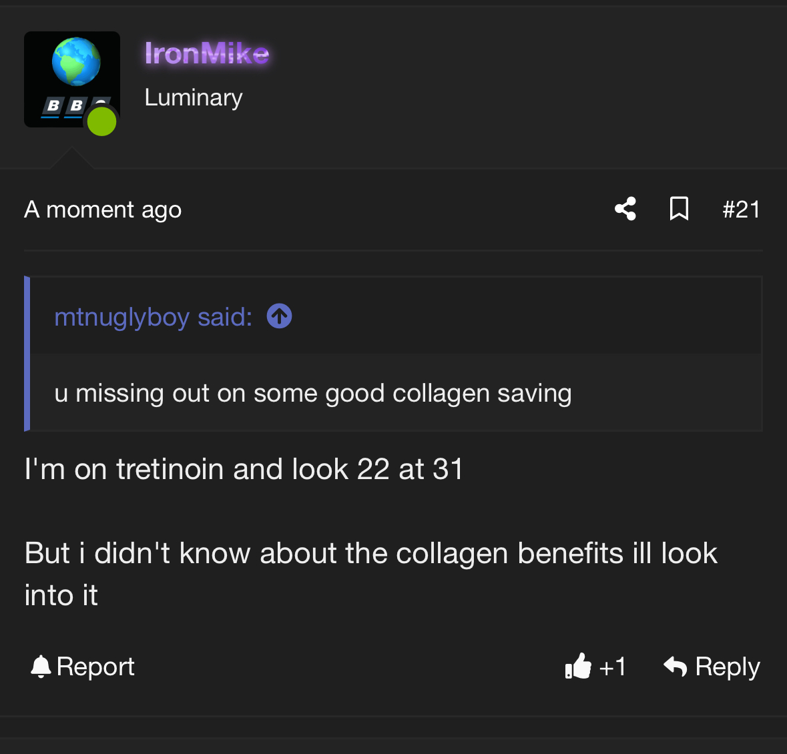Click the "I'm on tretinoin" post line
Image resolution: width=787 pixels, height=754 pixels.
(244, 469)
